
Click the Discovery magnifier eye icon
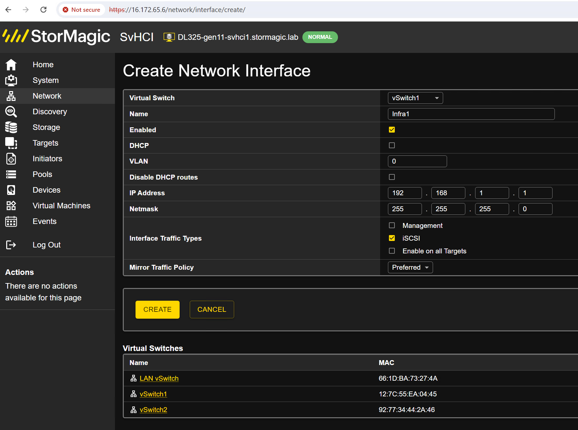[11, 112]
